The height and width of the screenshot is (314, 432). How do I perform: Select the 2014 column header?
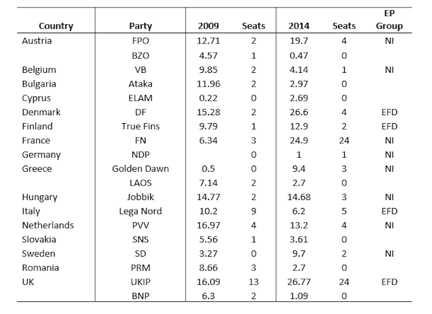coord(299,26)
